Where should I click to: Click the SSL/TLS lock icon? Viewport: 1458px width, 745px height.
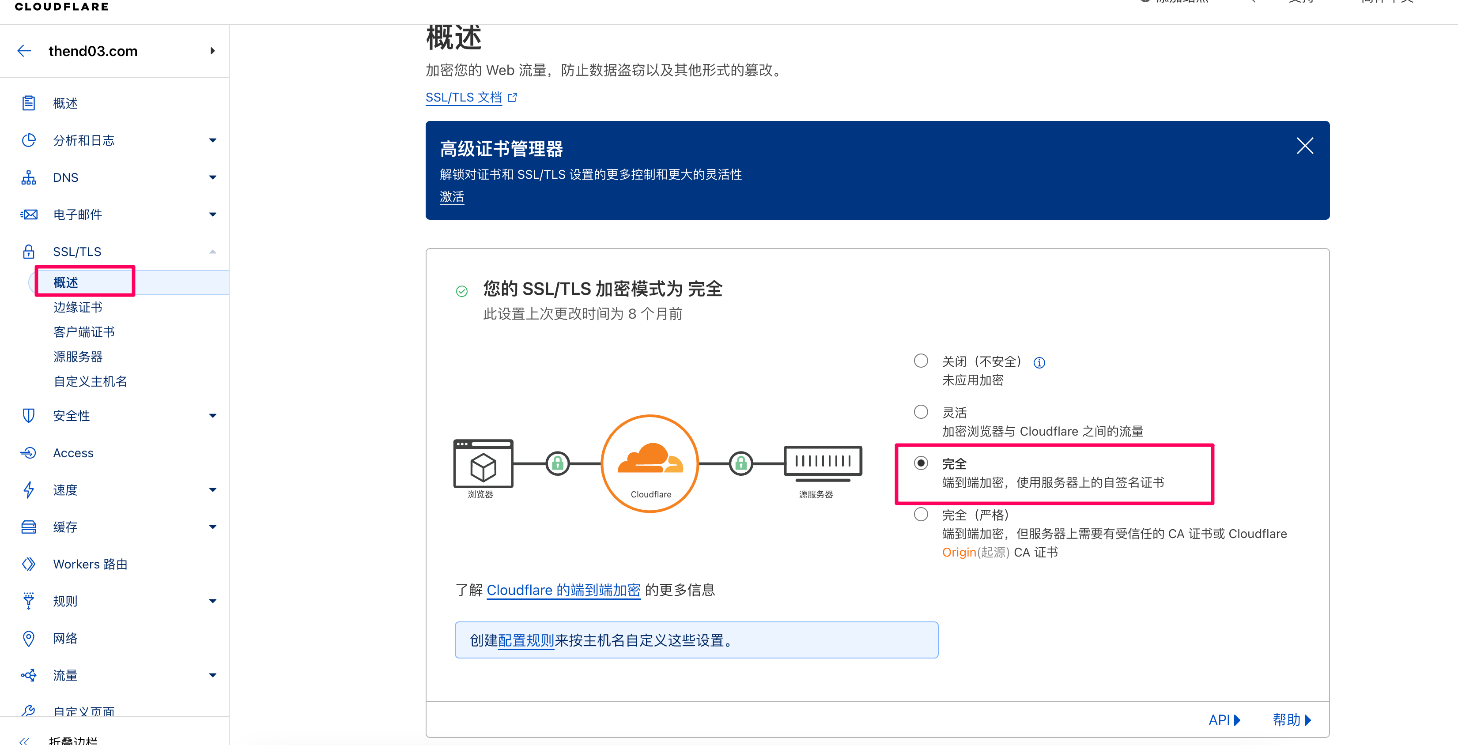28,252
